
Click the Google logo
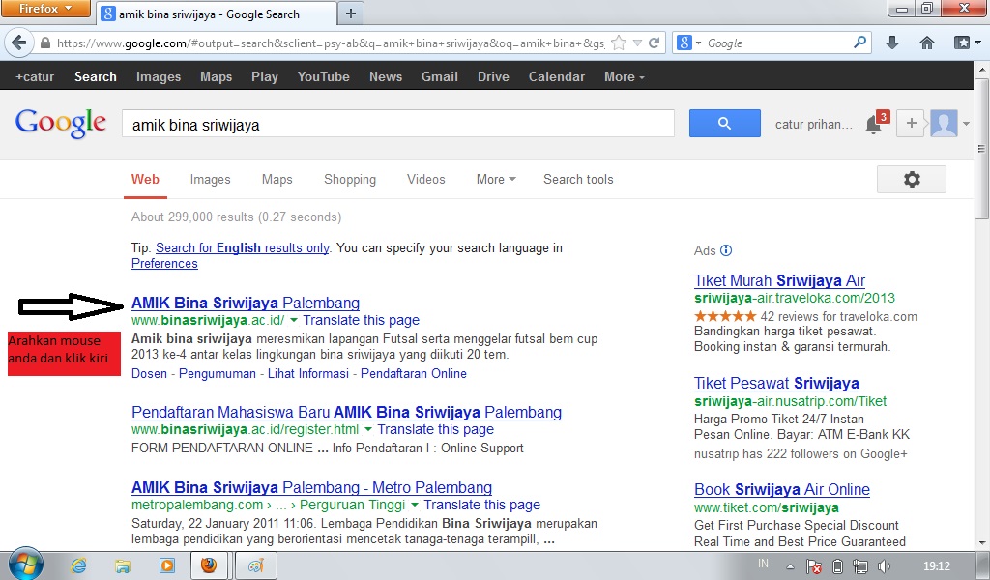pos(61,123)
